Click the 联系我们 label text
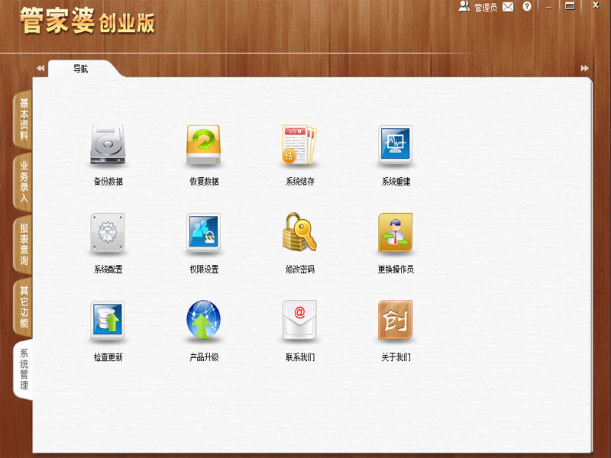 299,356
